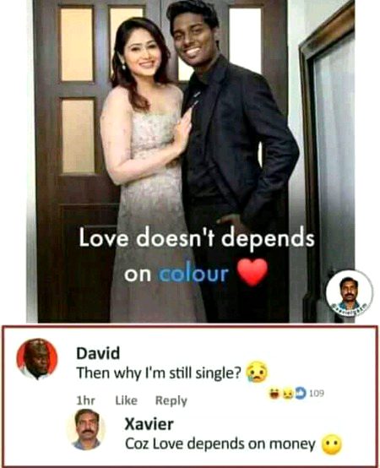Visit David's profile via name link
380x468 pixels.
click(98, 353)
